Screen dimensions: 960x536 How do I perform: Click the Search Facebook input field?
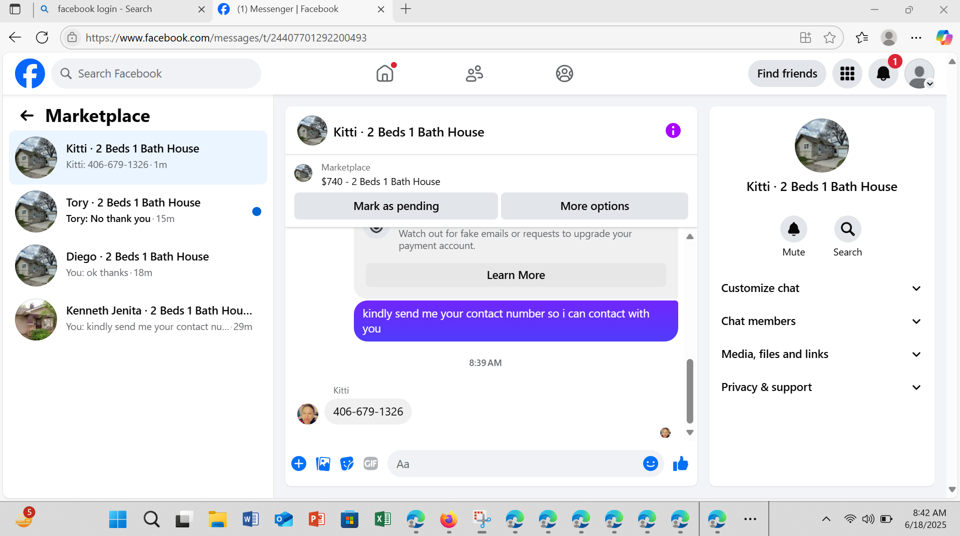(156, 73)
